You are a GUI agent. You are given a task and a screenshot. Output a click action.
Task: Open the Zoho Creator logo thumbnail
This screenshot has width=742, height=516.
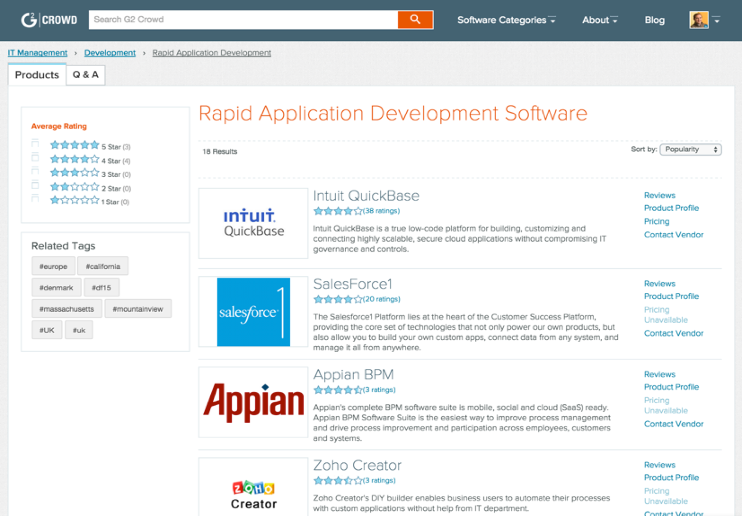pos(253,487)
